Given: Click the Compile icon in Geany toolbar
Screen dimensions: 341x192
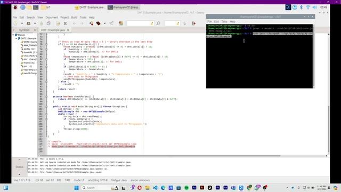Looking at the screenshot, I should click(91, 23).
